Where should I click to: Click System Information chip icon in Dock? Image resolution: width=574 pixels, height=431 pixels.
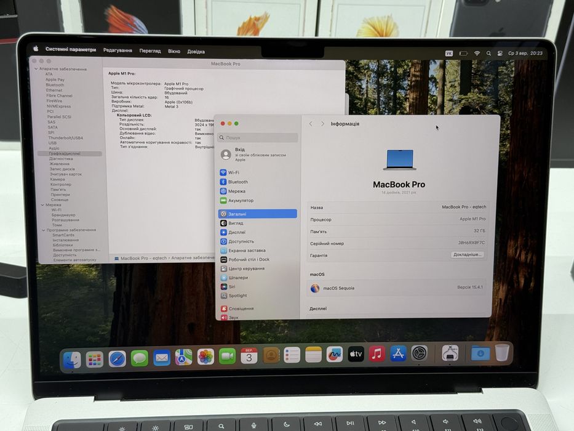coord(450,353)
